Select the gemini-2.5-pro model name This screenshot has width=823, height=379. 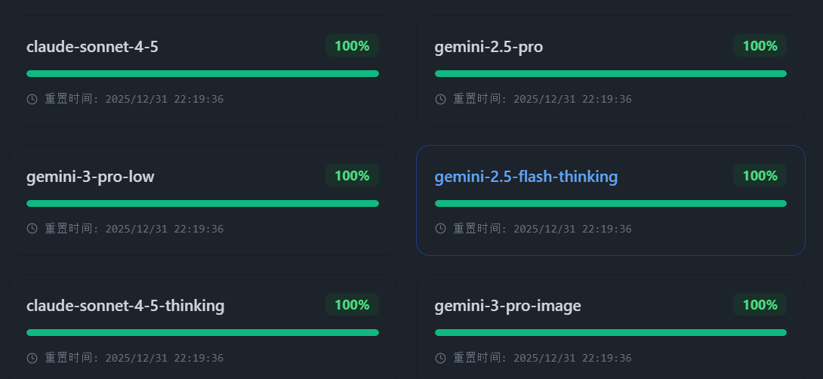(489, 47)
